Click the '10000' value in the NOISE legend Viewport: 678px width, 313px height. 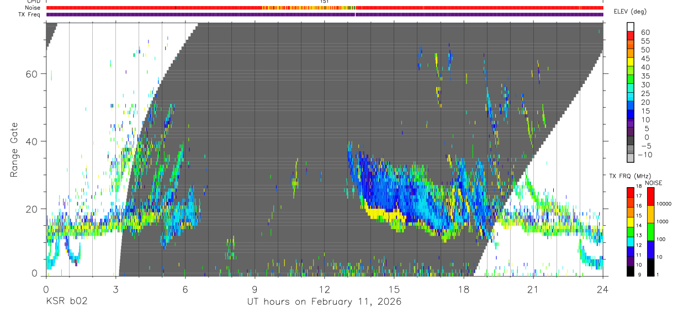click(x=664, y=204)
